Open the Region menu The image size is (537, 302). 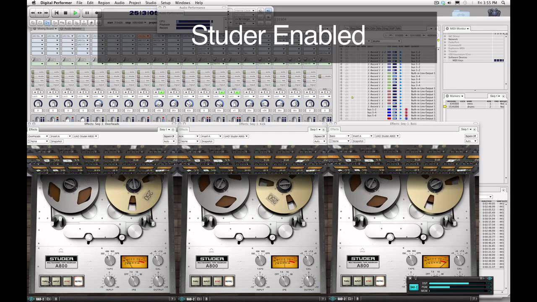pyautogui.click(x=104, y=3)
